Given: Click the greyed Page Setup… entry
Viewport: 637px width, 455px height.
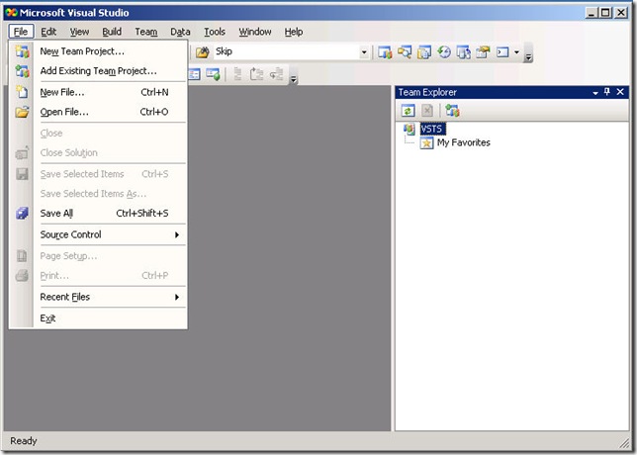Looking at the screenshot, I should [x=110, y=256].
